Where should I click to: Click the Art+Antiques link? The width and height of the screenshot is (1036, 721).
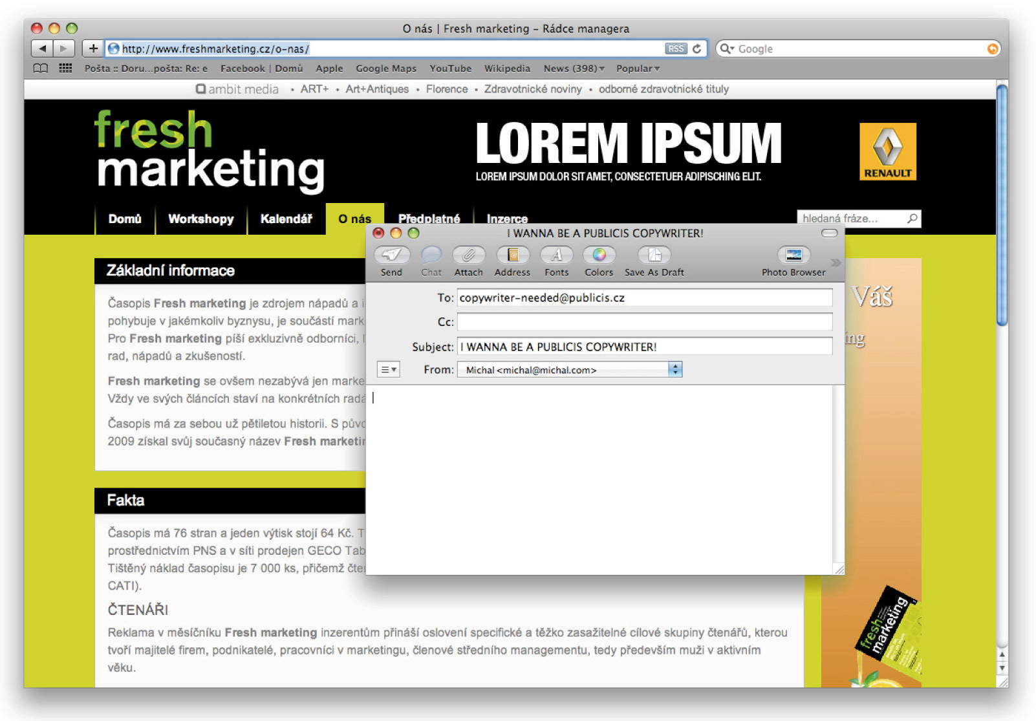377,89
